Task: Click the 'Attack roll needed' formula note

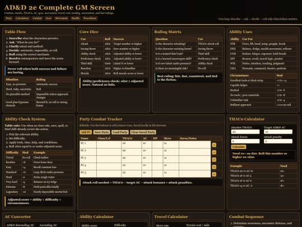Action: click(x=151, y=183)
